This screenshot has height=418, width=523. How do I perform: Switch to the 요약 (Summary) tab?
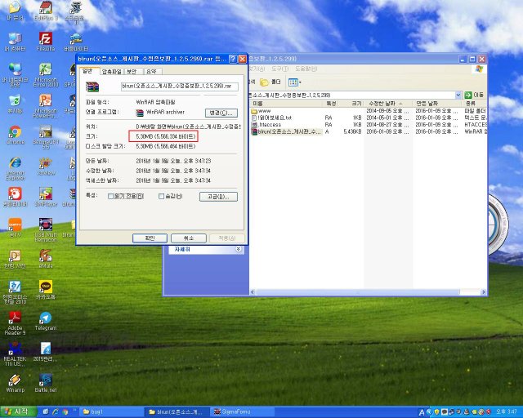[x=152, y=71]
